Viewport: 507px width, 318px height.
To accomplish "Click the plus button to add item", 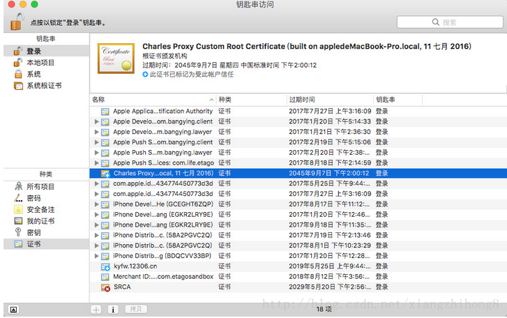I will point(96,310).
